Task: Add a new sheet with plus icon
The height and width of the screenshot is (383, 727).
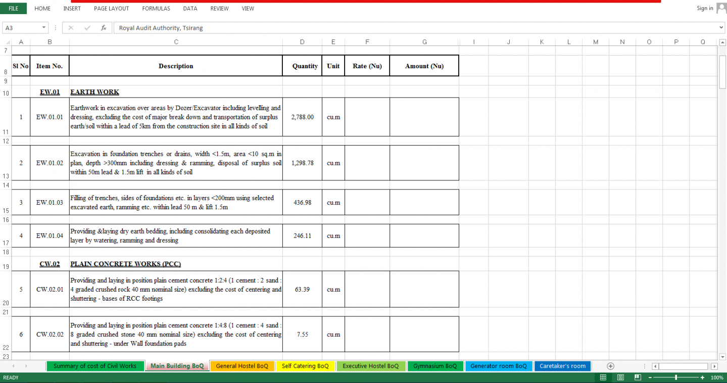Action: (610, 366)
